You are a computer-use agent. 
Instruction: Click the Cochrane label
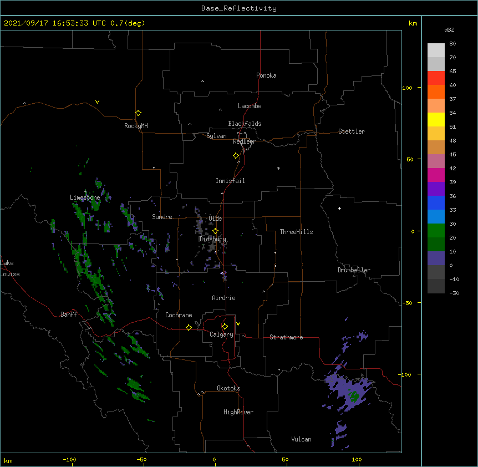pos(179,315)
